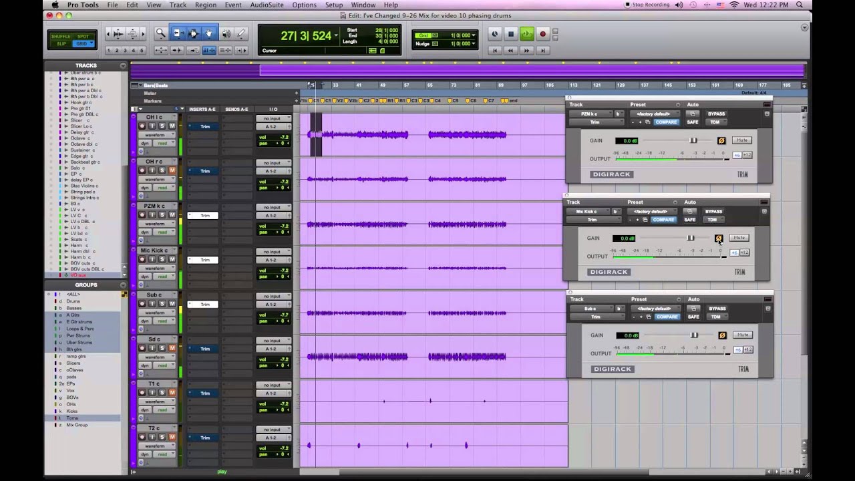Open input selector 'no input' on OH l c

coord(273,119)
